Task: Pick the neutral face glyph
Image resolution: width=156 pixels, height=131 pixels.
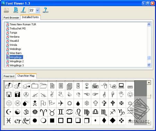Action: pos(9,103)
